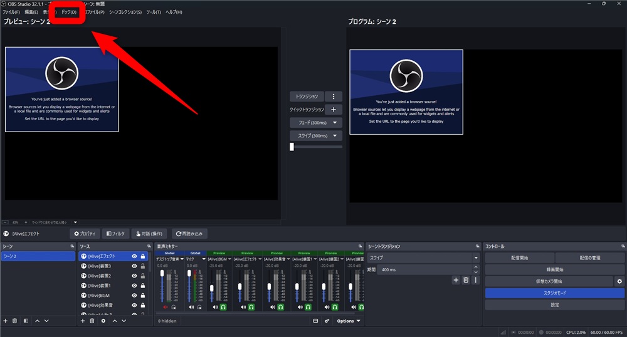Click the transition T-bar slider handle

(292, 147)
